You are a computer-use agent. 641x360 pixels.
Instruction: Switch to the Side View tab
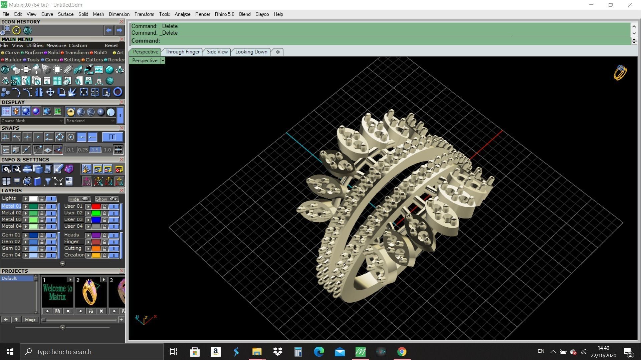[x=217, y=52]
